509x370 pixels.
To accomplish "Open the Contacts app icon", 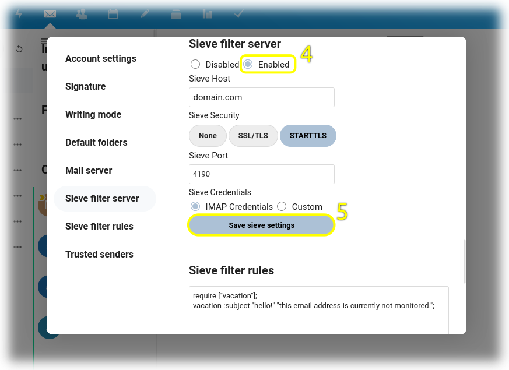I will pos(82,14).
